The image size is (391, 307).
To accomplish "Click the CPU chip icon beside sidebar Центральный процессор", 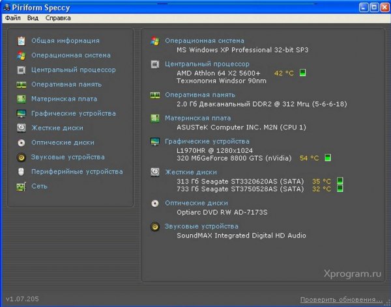I will click(x=22, y=70).
